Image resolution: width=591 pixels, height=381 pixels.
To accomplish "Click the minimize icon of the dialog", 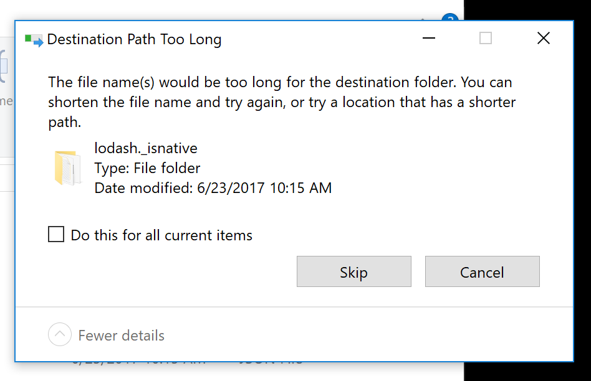I will (x=428, y=39).
